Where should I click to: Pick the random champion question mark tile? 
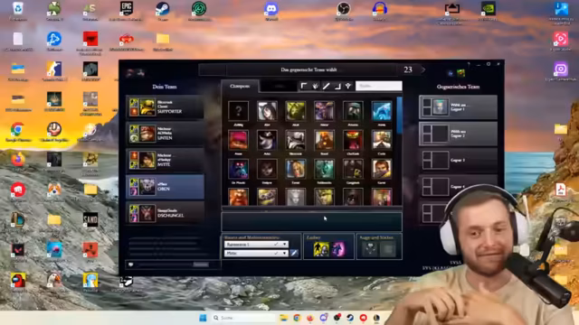click(238, 110)
